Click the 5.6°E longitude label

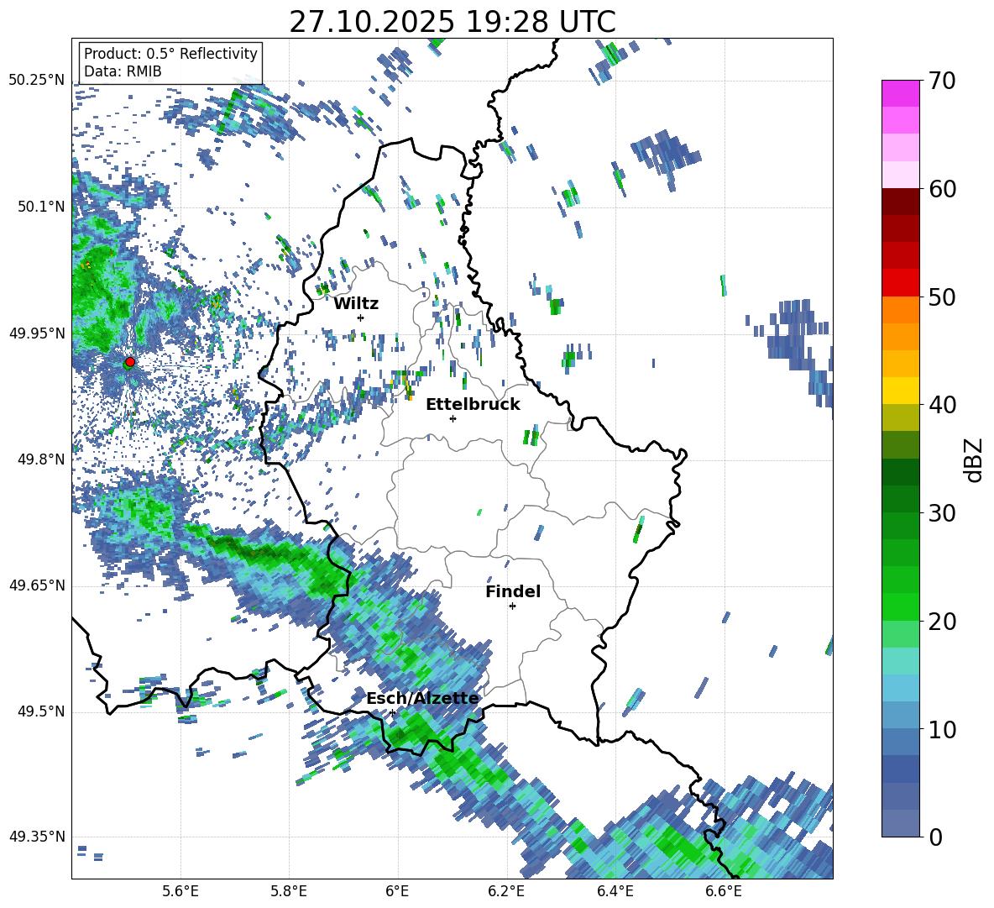(180, 891)
